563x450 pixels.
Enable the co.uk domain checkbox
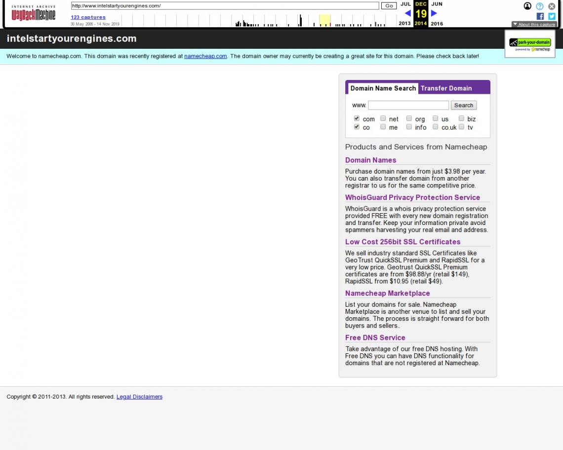pyautogui.click(x=435, y=127)
